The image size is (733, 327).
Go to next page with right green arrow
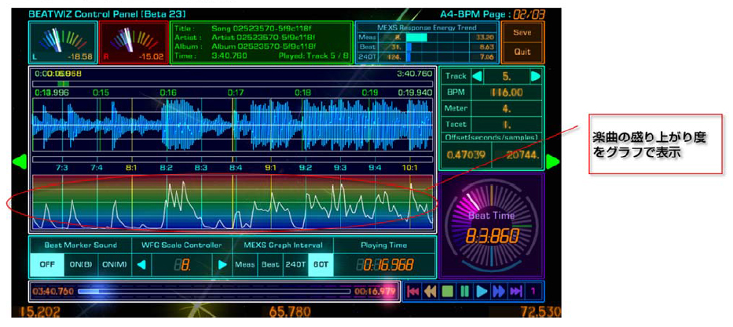pos(552,162)
